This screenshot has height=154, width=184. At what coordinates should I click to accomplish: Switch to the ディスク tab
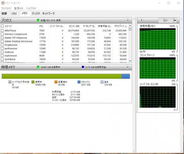coord(36,13)
